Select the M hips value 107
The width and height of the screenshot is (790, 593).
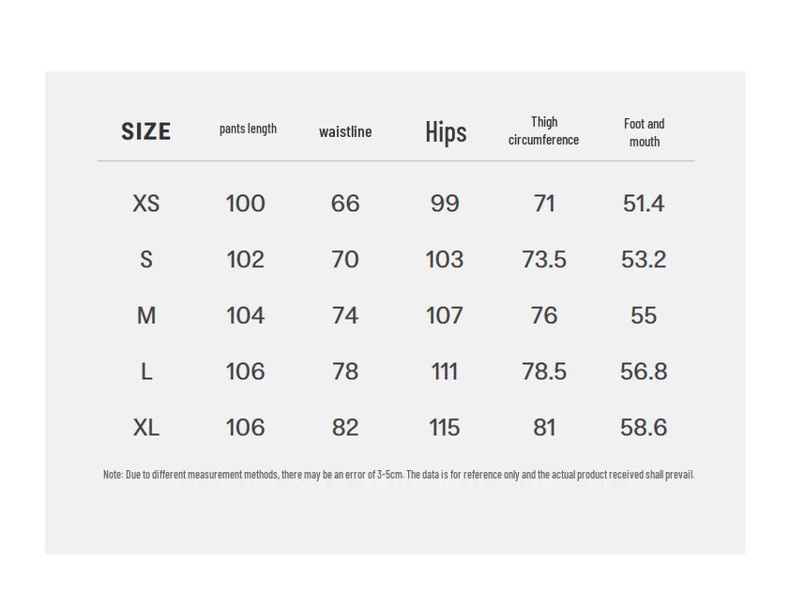pyautogui.click(x=445, y=316)
